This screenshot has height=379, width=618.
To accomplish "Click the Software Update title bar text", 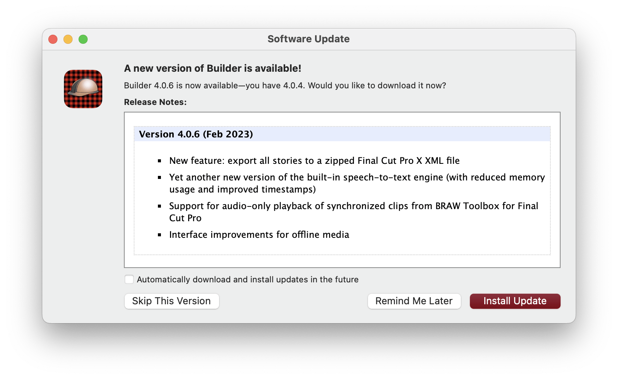I will 308,39.
